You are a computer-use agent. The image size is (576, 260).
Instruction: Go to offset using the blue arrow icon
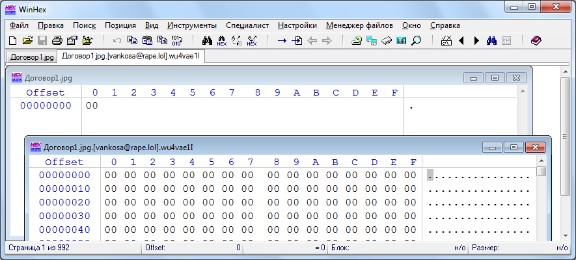pos(282,41)
